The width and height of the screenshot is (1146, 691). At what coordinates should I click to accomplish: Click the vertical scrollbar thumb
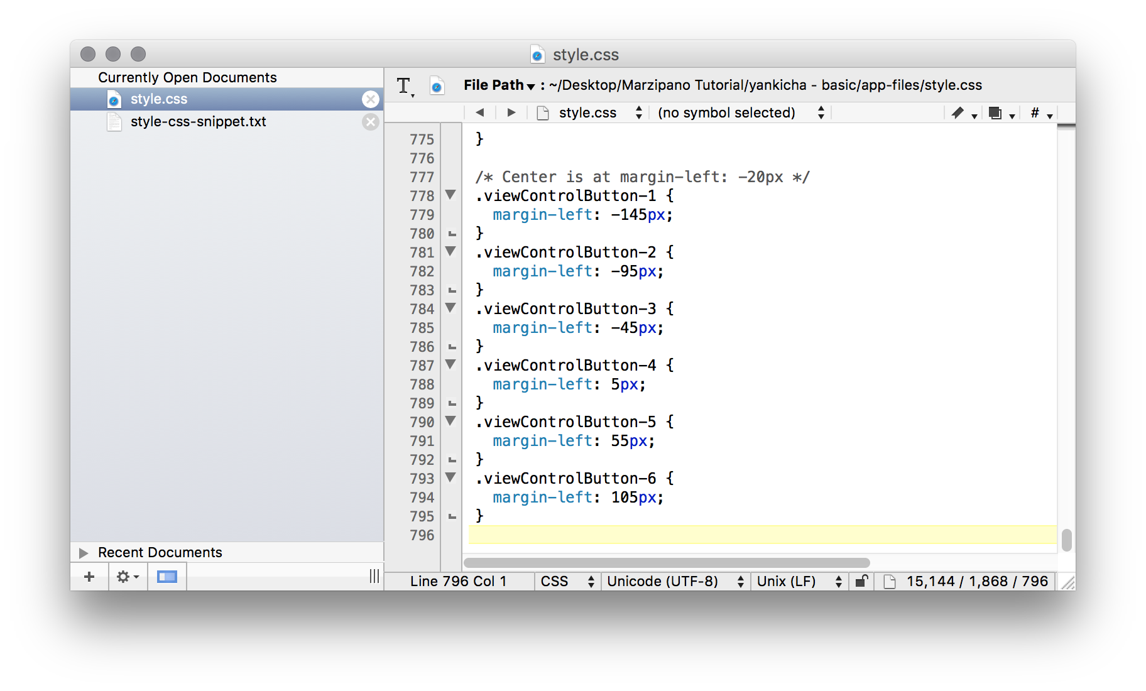tap(1066, 540)
